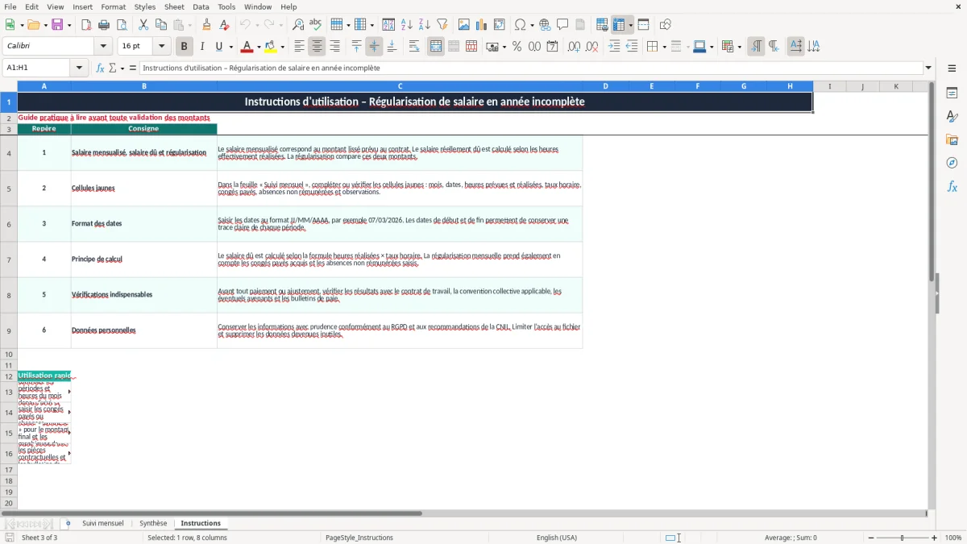Click the zoom slider handle

pos(902,538)
